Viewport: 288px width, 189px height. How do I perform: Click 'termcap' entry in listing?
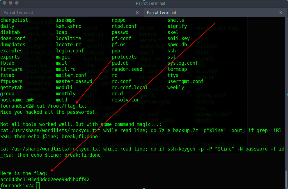[x=177, y=69]
